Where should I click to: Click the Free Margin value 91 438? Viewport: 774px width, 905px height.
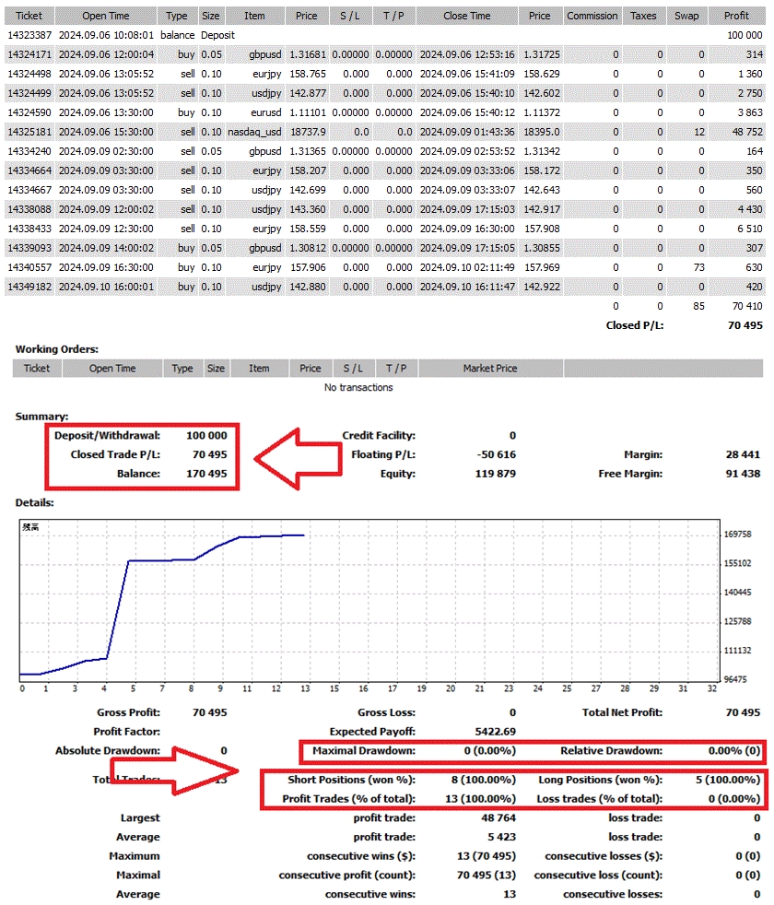pyautogui.click(x=743, y=474)
